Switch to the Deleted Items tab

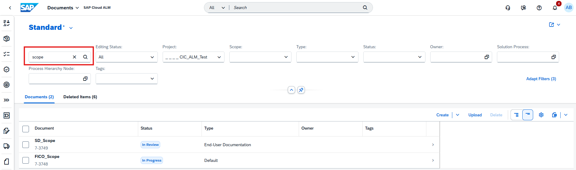coord(80,97)
